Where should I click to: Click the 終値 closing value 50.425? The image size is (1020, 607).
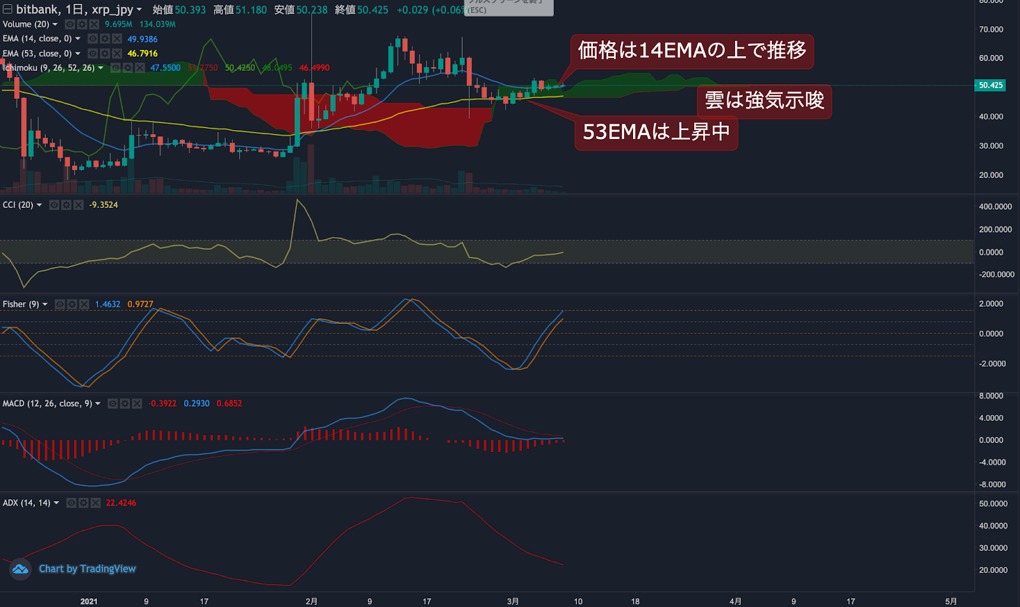tap(372, 10)
